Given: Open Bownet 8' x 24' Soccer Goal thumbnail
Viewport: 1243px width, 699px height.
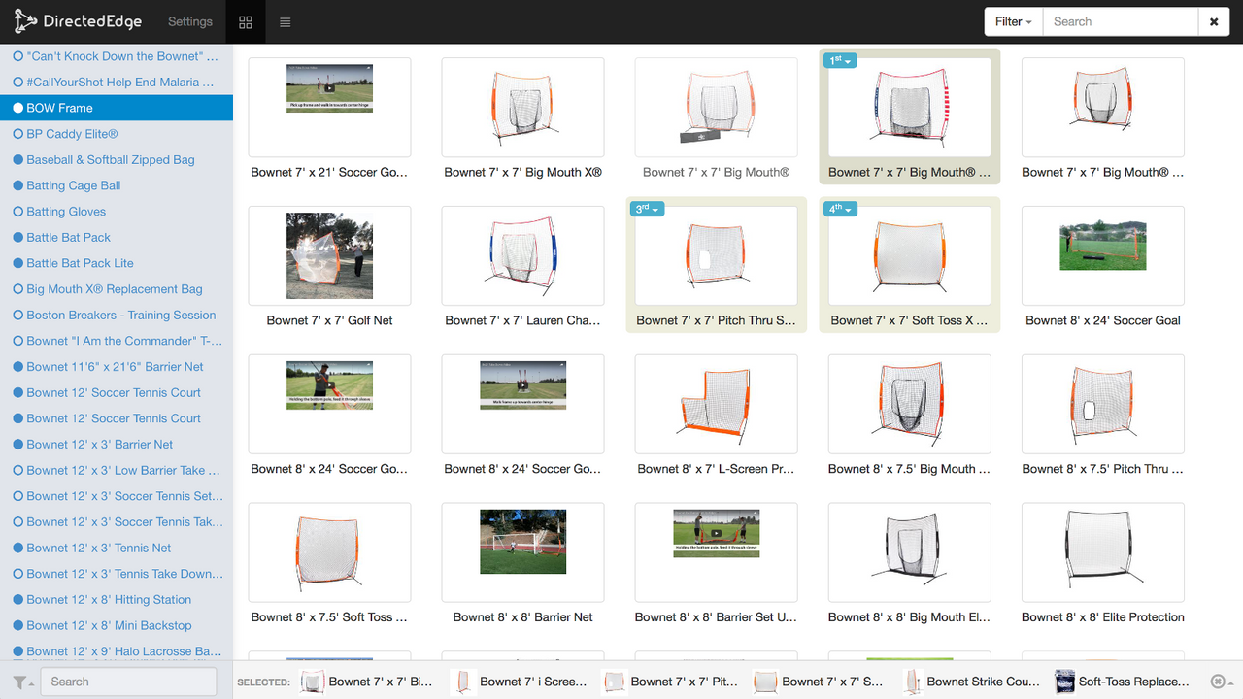Looking at the screenshot, I should (x=1103, y=255).
